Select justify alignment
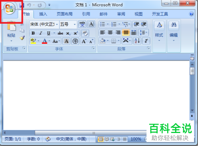Screen dimensions: 198x146 pyautogui.click(x=126, y=32)
